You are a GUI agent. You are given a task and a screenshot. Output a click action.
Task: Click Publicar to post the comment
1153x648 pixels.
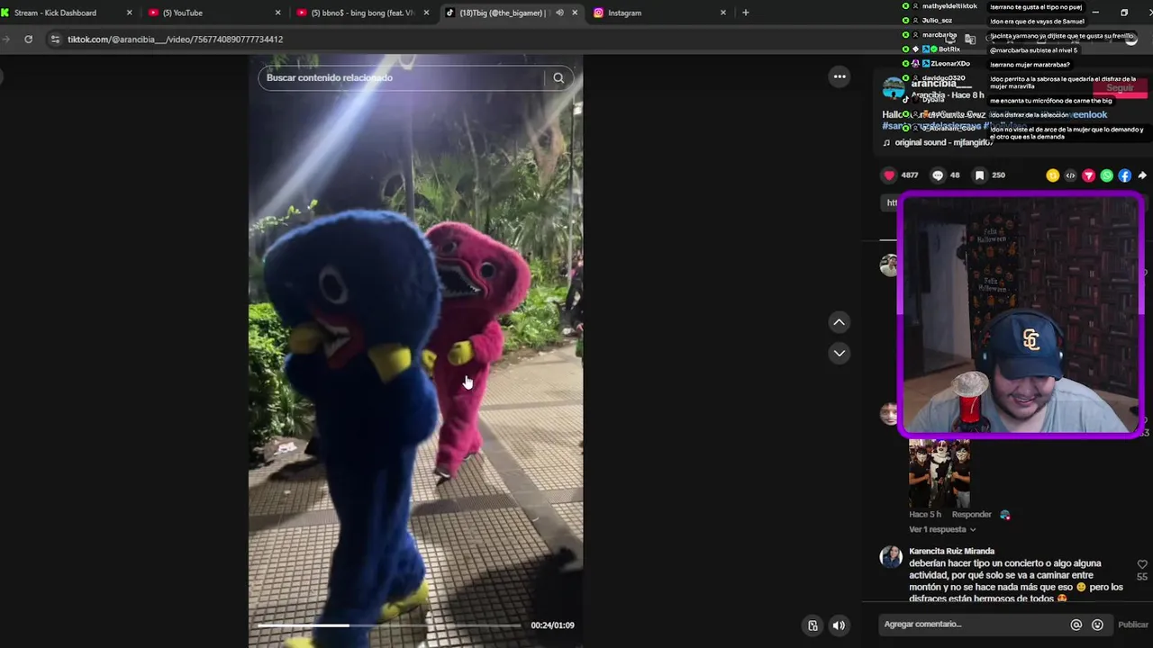pyautogui.click(x=1133, y=625)
